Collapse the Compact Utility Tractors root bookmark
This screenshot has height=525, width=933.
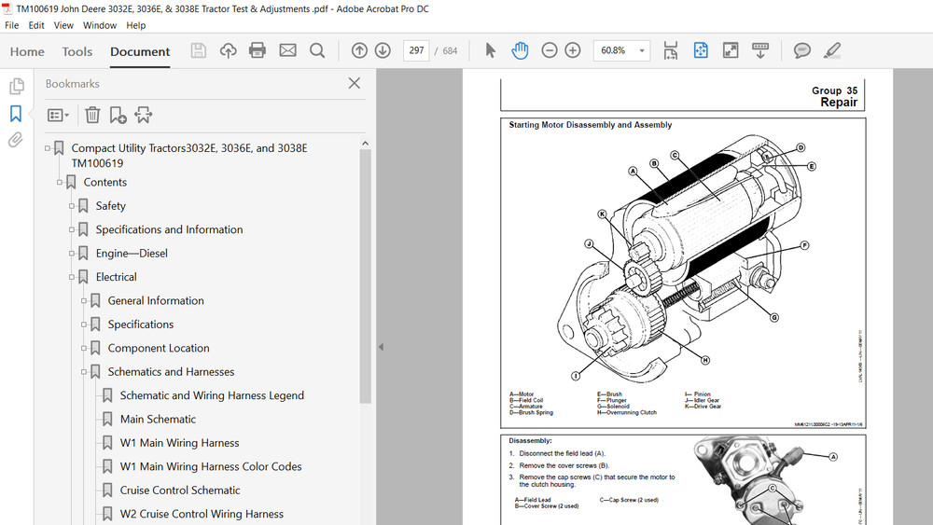[48, 148]
